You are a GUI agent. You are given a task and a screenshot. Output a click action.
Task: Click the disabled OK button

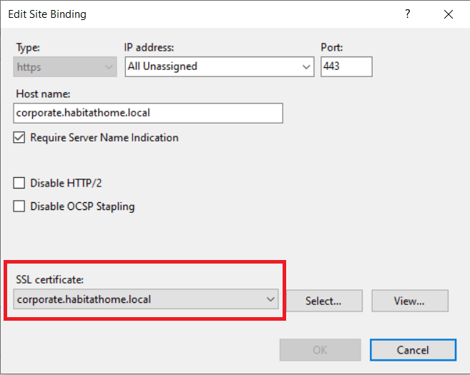pos(320,350)
